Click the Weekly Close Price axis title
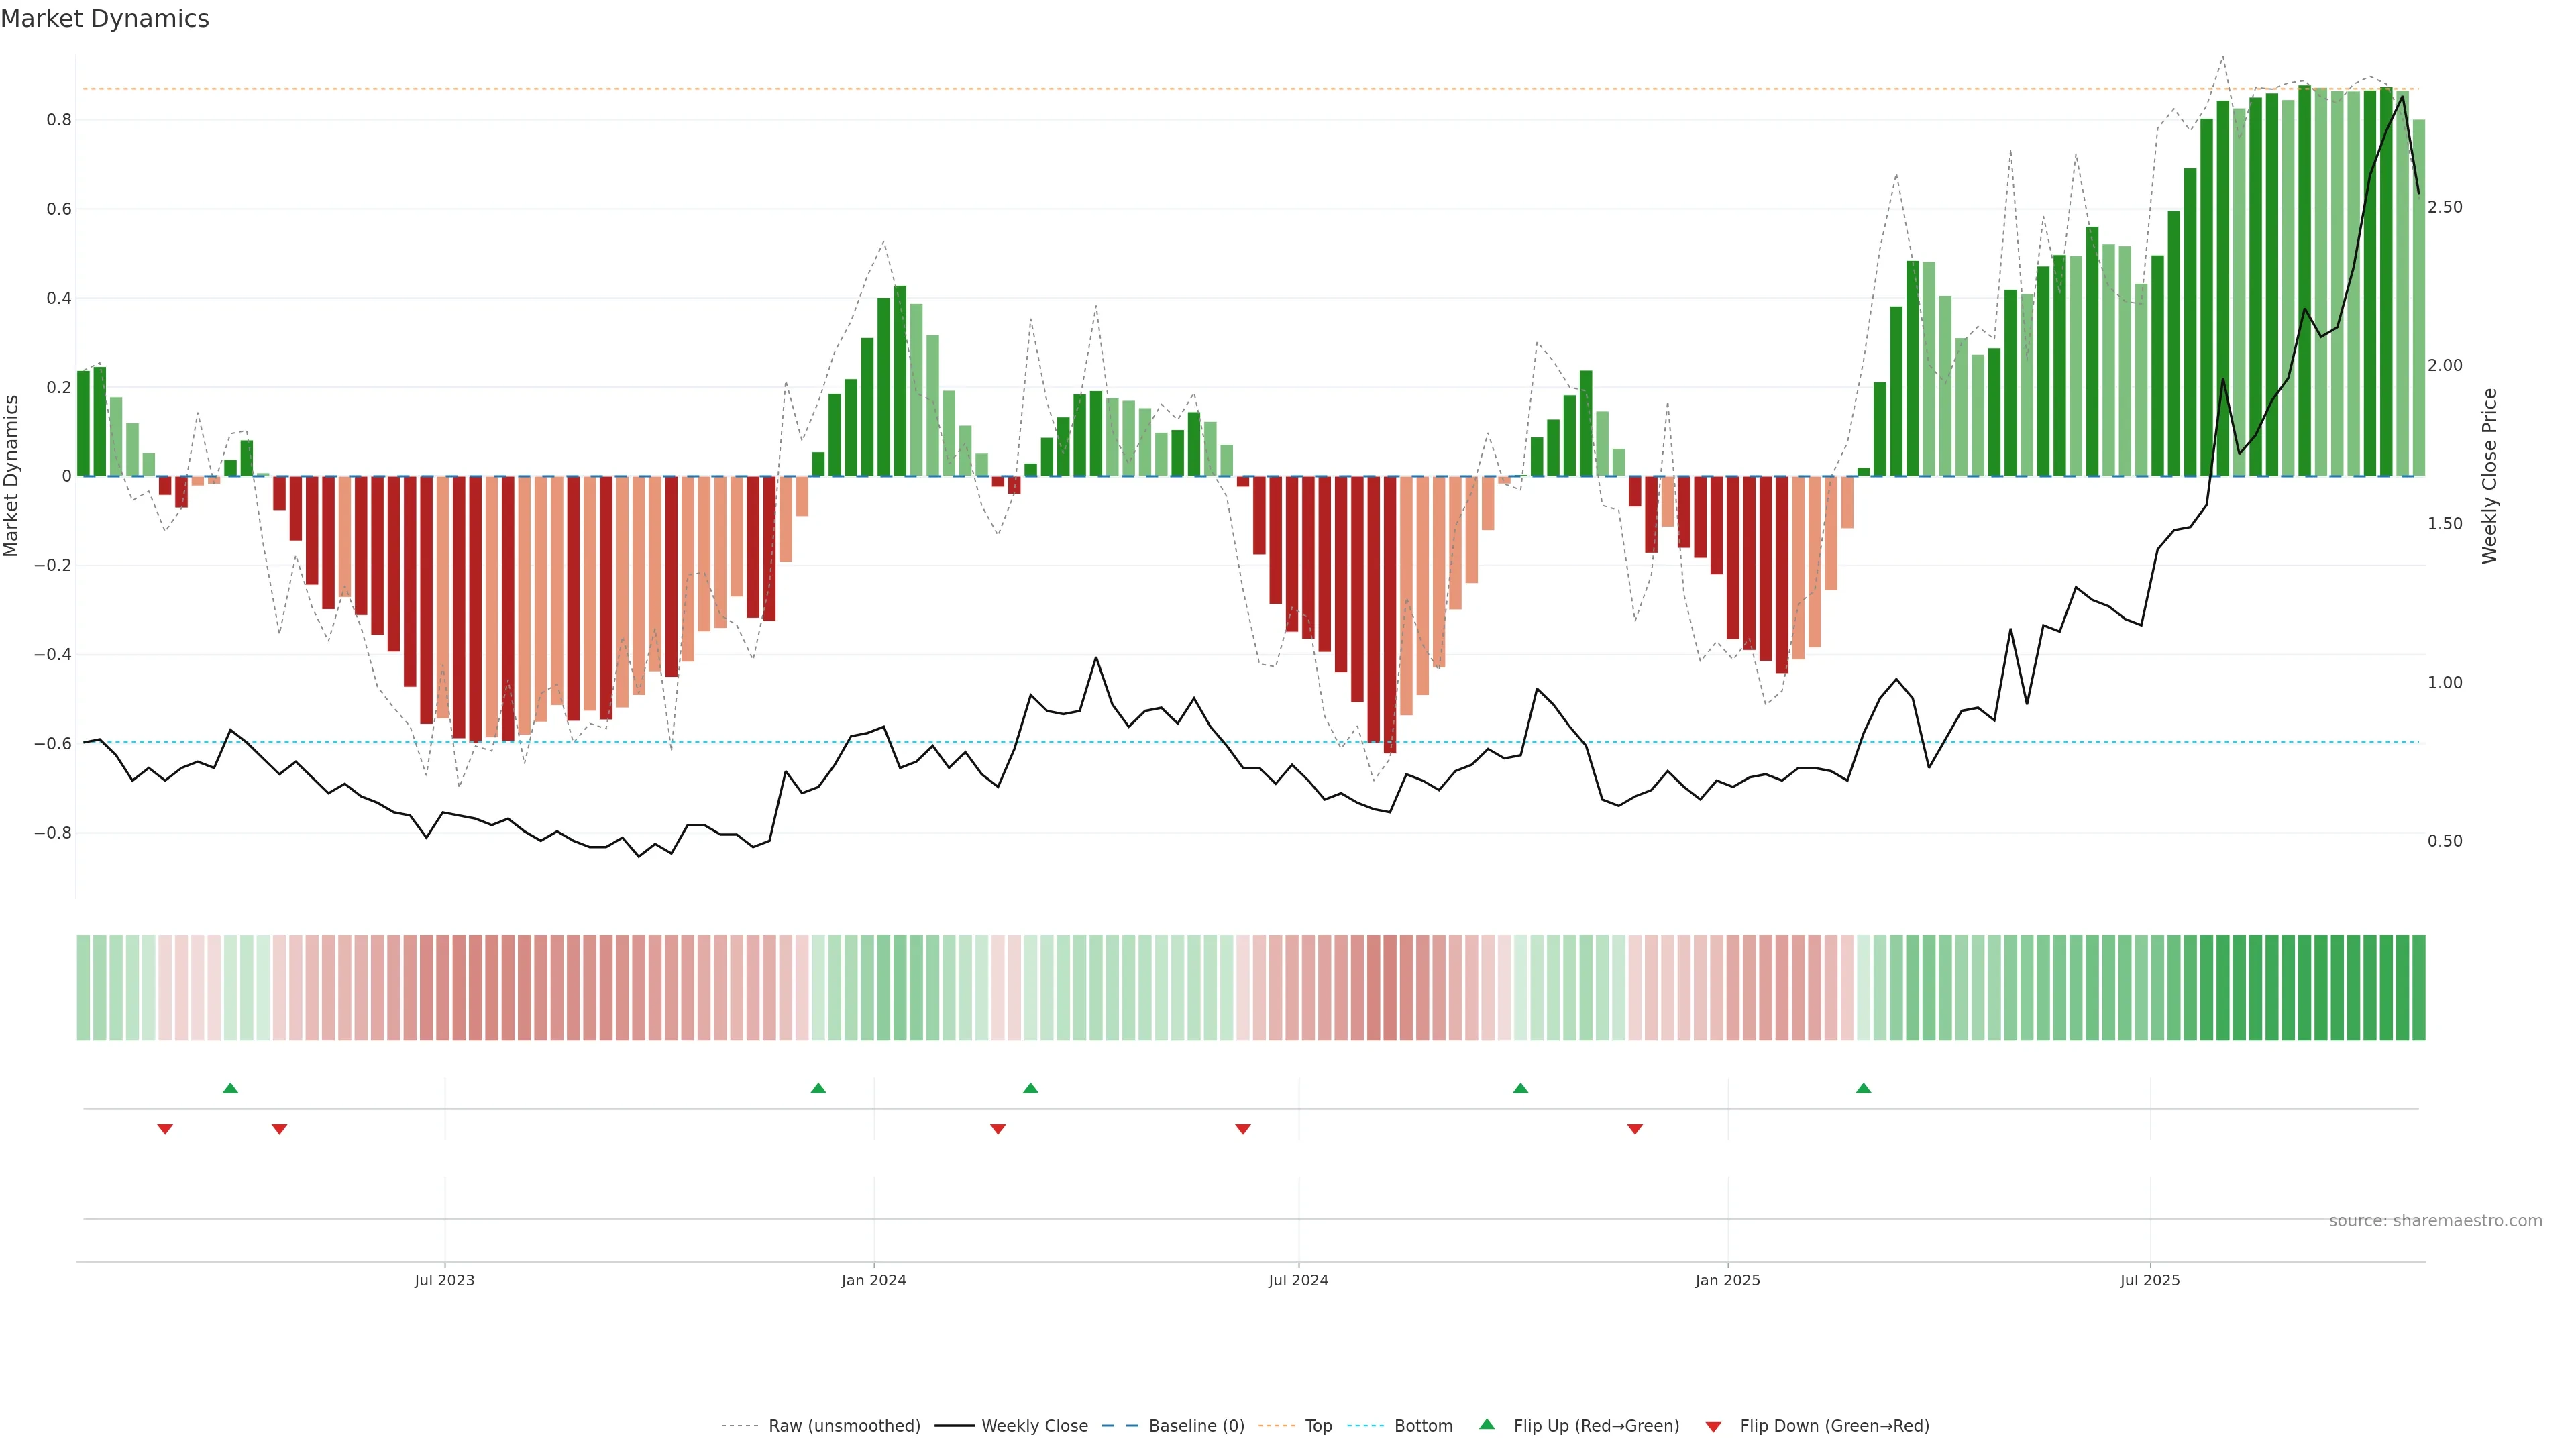Viewport: 2576px width, 1449px height. 2489,476
